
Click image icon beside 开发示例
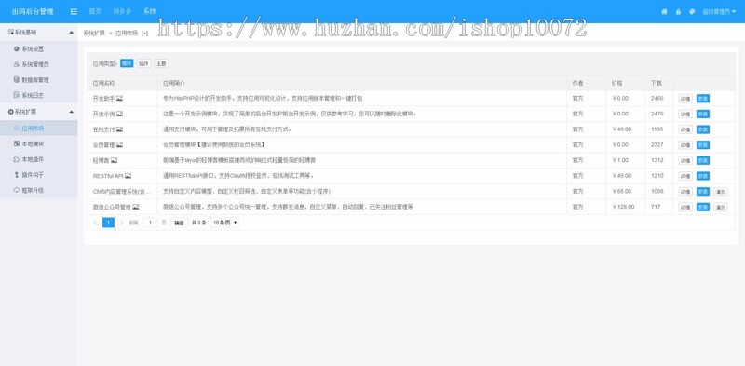[x=119, y=114]
